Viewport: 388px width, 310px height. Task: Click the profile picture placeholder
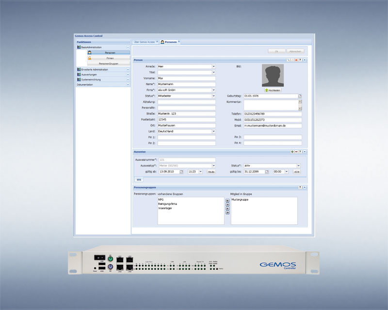coord(273,76)
